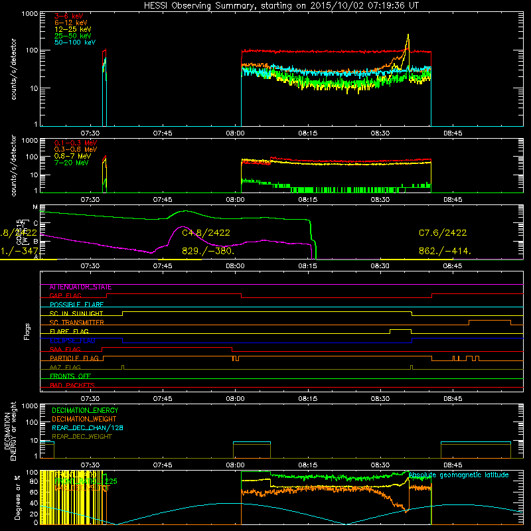Select the POSSIBLE_FLARE flag label
Image resolution: width=531 pixels, height=531 pixels.
76,305
